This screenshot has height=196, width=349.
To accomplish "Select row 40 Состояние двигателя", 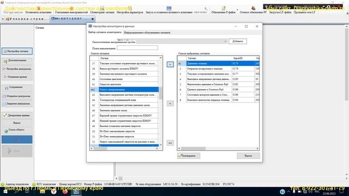I will pos(124,79).
